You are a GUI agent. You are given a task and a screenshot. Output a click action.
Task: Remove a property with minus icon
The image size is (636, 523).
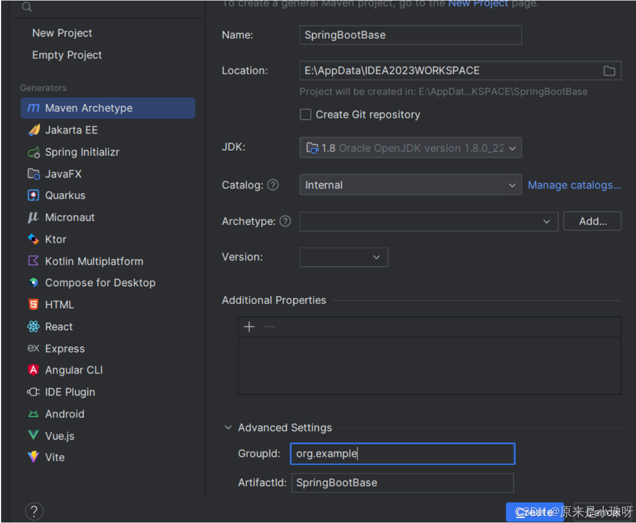[270, 327]
